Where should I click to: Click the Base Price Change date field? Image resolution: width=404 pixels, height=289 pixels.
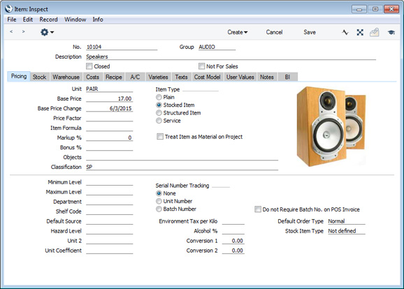(110, 108)
